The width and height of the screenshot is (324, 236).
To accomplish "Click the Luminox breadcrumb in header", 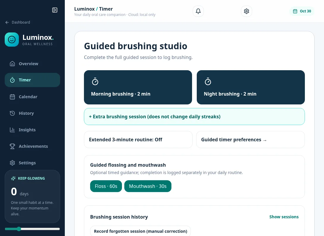I will [x=84, y=9].
